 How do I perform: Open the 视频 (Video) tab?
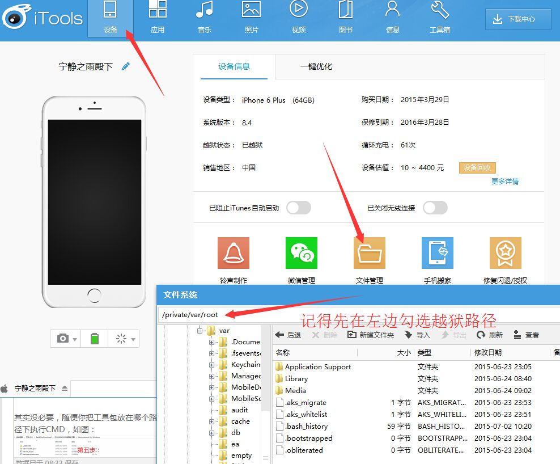point(299,18)
